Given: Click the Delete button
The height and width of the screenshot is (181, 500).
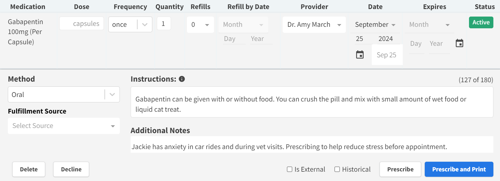Looking at the screenshot, I should coord(29,169).
